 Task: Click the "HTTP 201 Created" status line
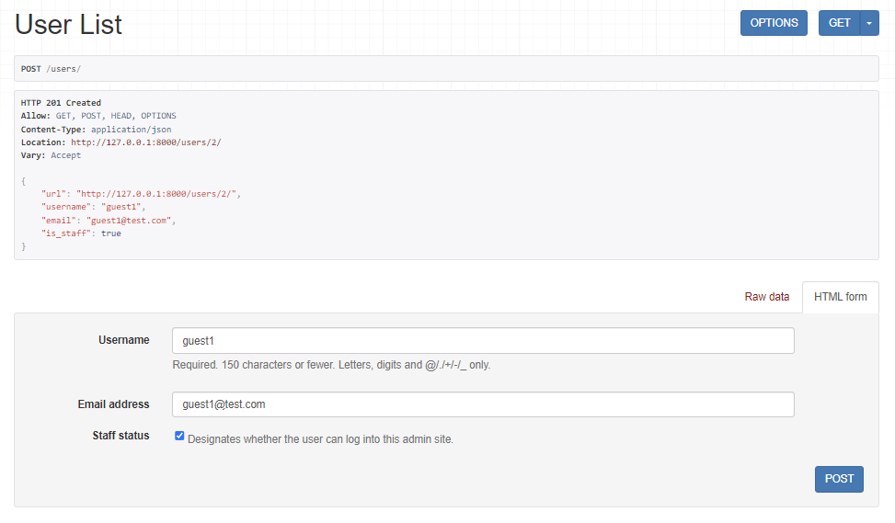pos(61,103)
